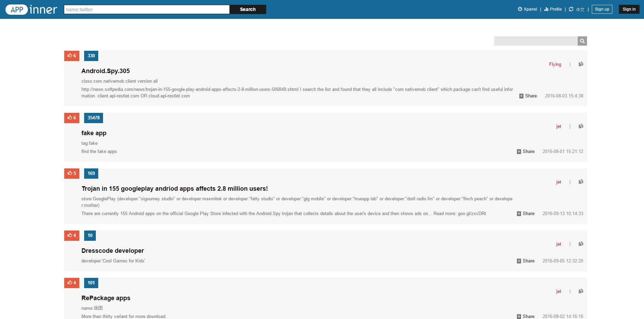Open the fake app title
644x319 pixels.
(94, 133)
